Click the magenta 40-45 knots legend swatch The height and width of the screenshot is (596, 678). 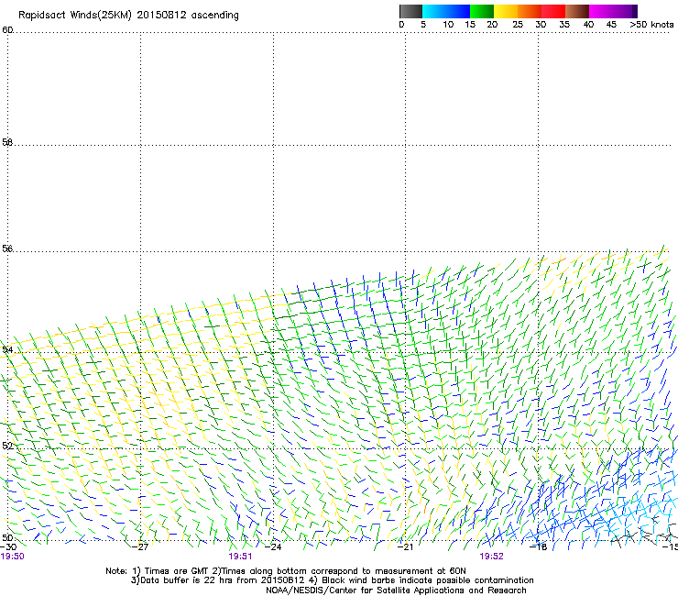coord(601,11)
